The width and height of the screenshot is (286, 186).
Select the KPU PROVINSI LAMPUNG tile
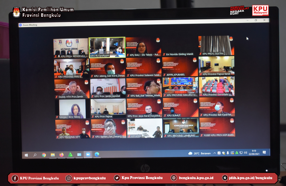click(181, 128)
